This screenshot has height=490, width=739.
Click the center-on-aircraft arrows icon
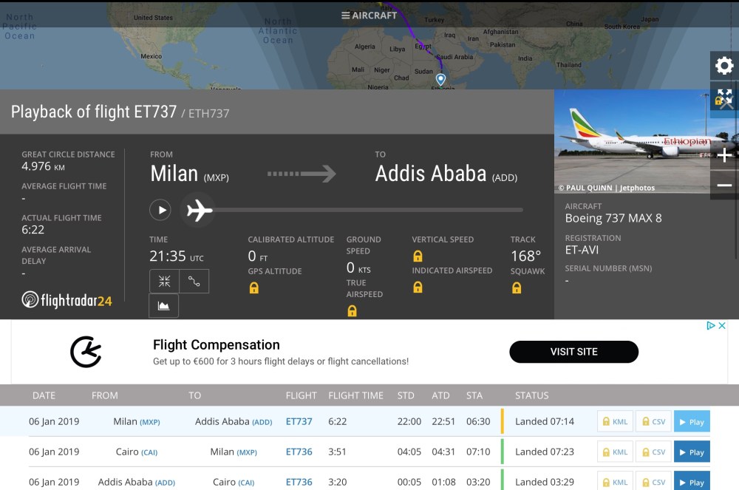point(164,282)
